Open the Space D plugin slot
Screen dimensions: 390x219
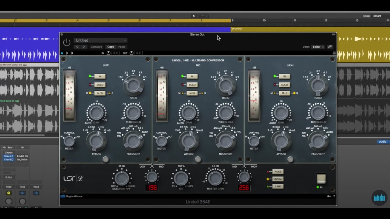click(x=9, y=156)
